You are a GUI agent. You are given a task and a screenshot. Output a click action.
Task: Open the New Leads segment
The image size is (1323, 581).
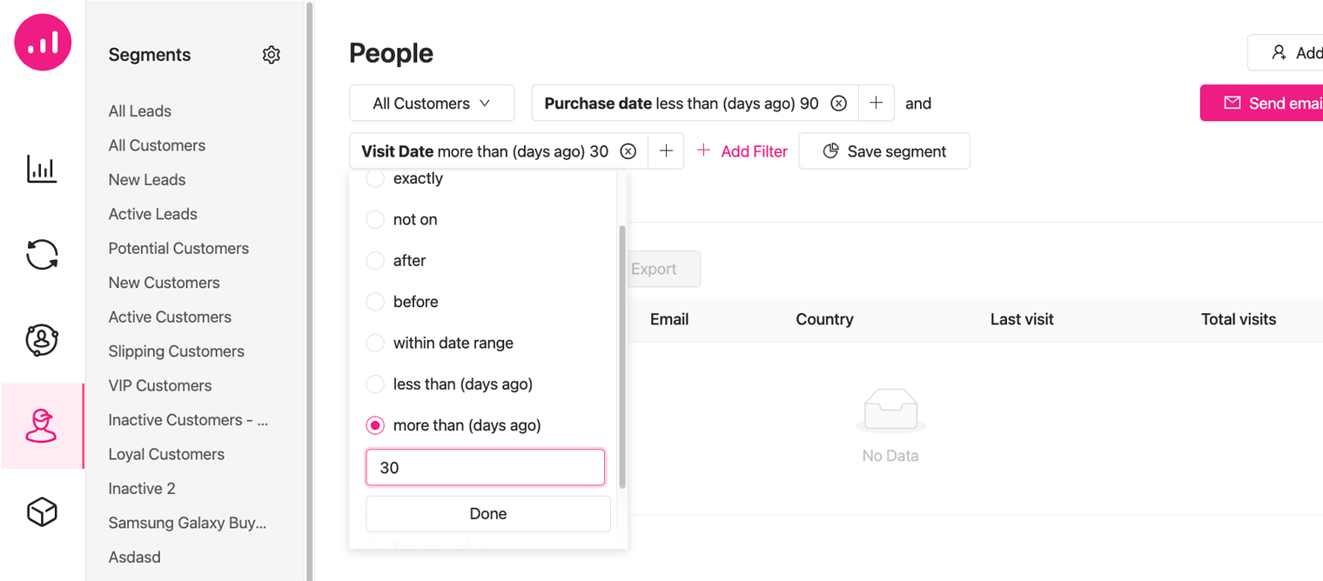(147, 180)
